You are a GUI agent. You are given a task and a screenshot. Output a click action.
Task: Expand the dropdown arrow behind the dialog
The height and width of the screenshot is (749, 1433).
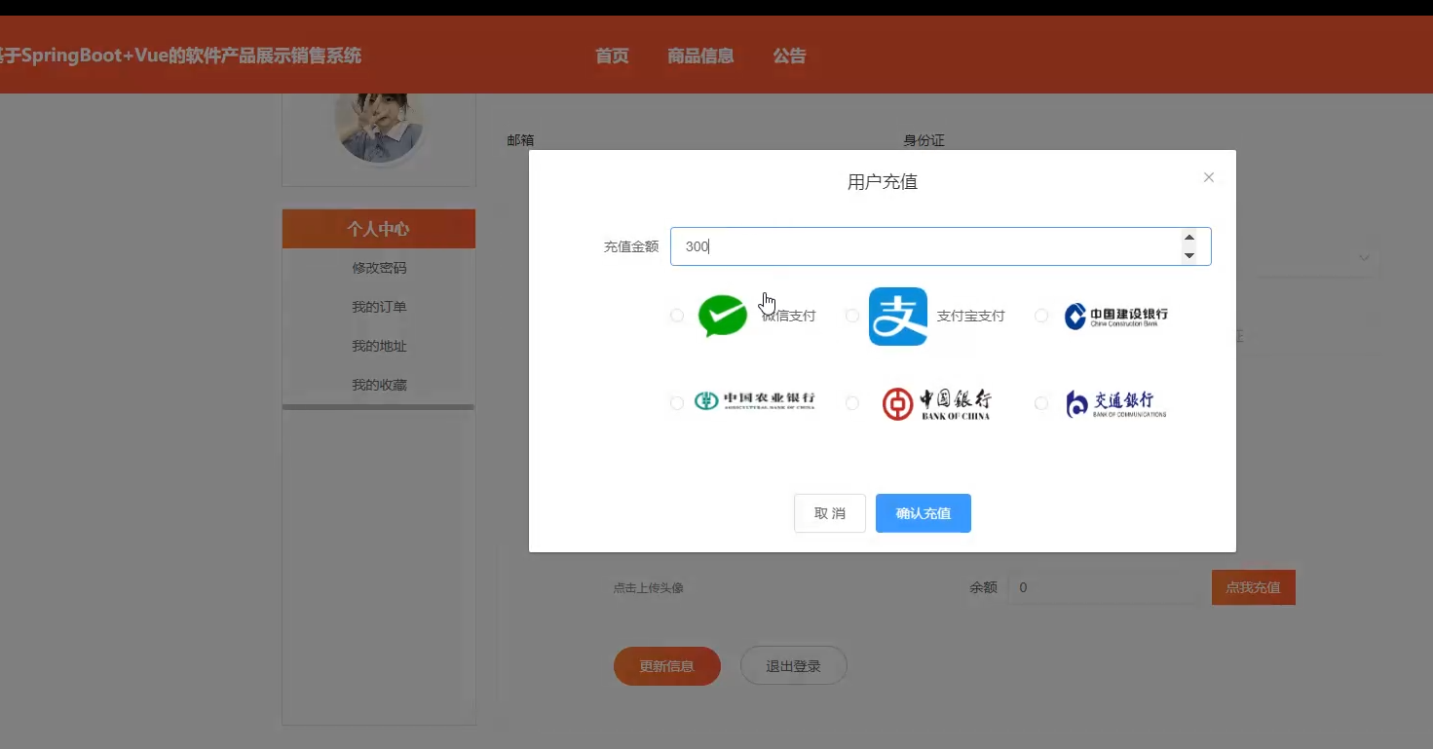tap(1365, 258)
